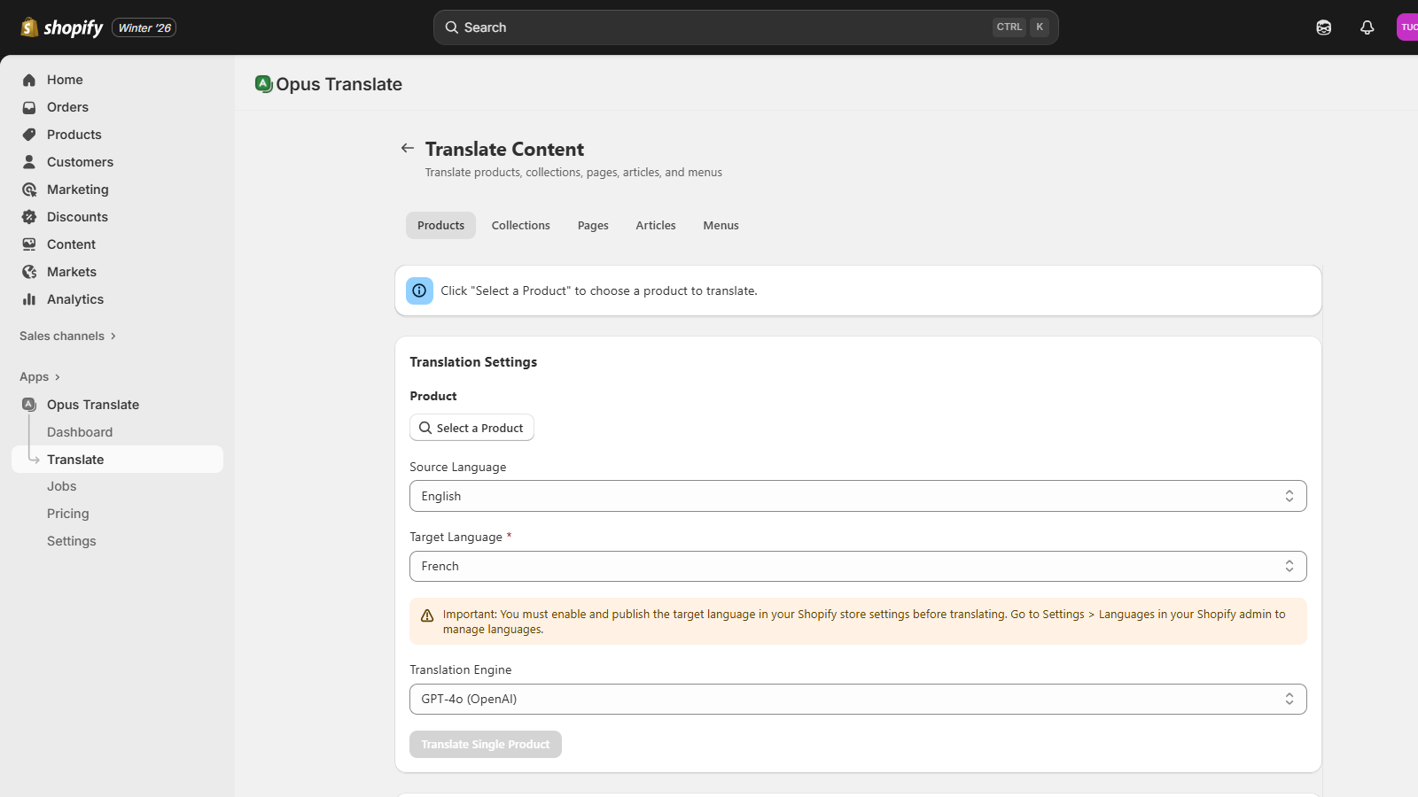Click the notifications bell icon

coord(1367,27)
